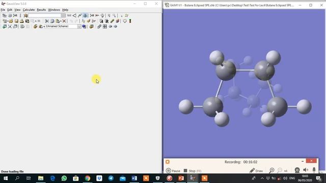Open the Edit menu
Image resolution: width=326 pixels, height=183 pixels.
click(x=10, y=10)
